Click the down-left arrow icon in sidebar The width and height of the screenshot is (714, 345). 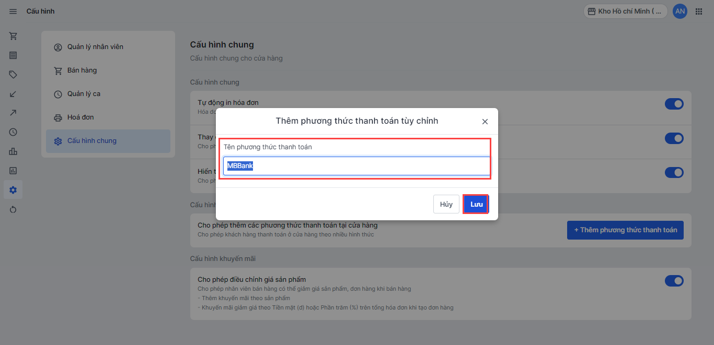(x=13, y=94)
